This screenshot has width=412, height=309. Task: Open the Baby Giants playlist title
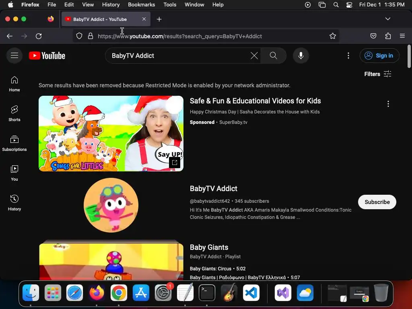tap(209, 247)
